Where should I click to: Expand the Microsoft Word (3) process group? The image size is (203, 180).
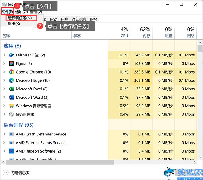coord(4,97)
